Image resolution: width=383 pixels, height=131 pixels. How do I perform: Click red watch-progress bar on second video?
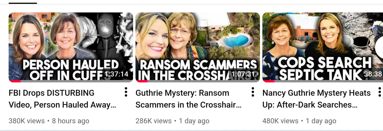point(142,81)
